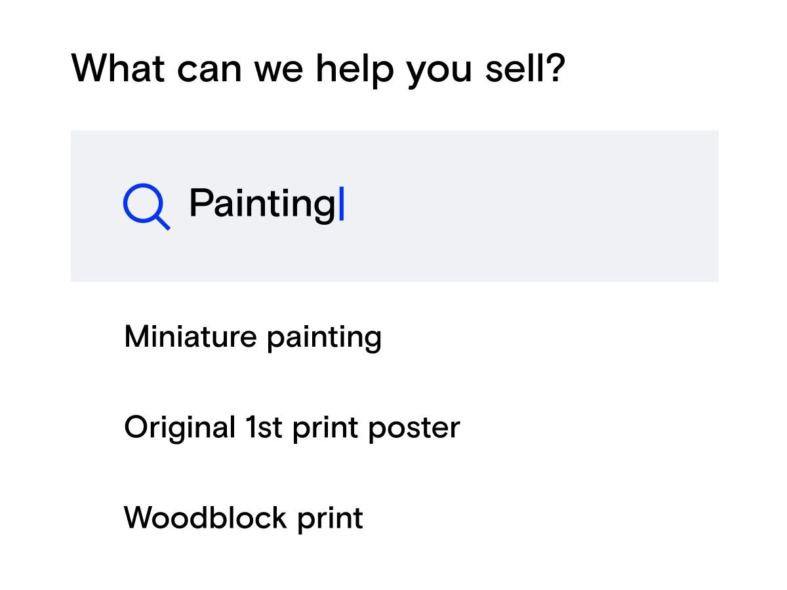The height and width of the screenshot is (590, 787).
Task: Click the word Miniature in first suggestion
Action: [190, 337]
